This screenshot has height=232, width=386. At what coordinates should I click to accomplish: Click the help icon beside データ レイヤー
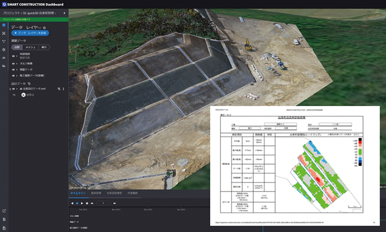click(45, 28)
